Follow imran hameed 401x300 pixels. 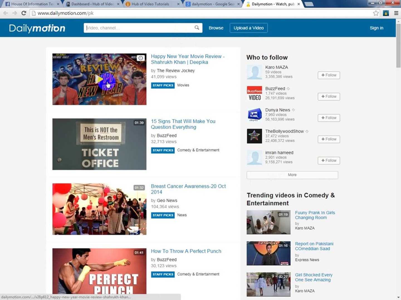coord(329,161)
